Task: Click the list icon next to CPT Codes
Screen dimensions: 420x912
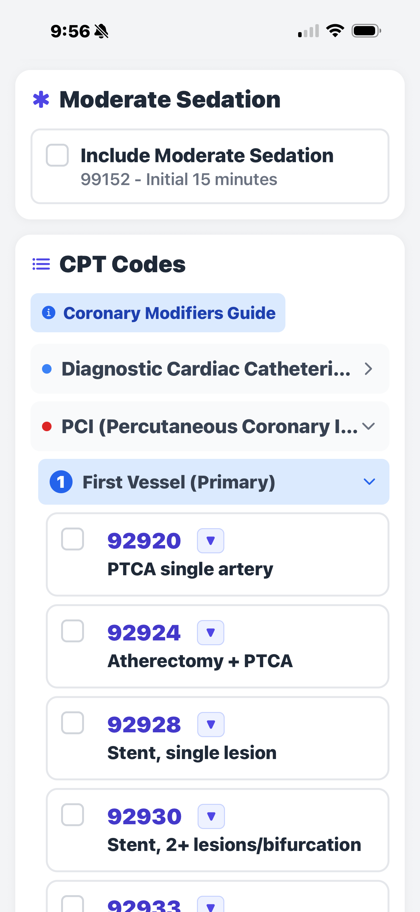Action: pos(41,264)
